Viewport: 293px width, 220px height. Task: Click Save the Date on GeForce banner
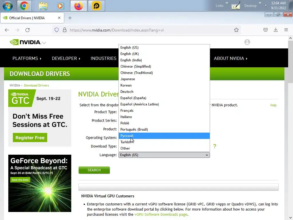(x=20, y=180)
